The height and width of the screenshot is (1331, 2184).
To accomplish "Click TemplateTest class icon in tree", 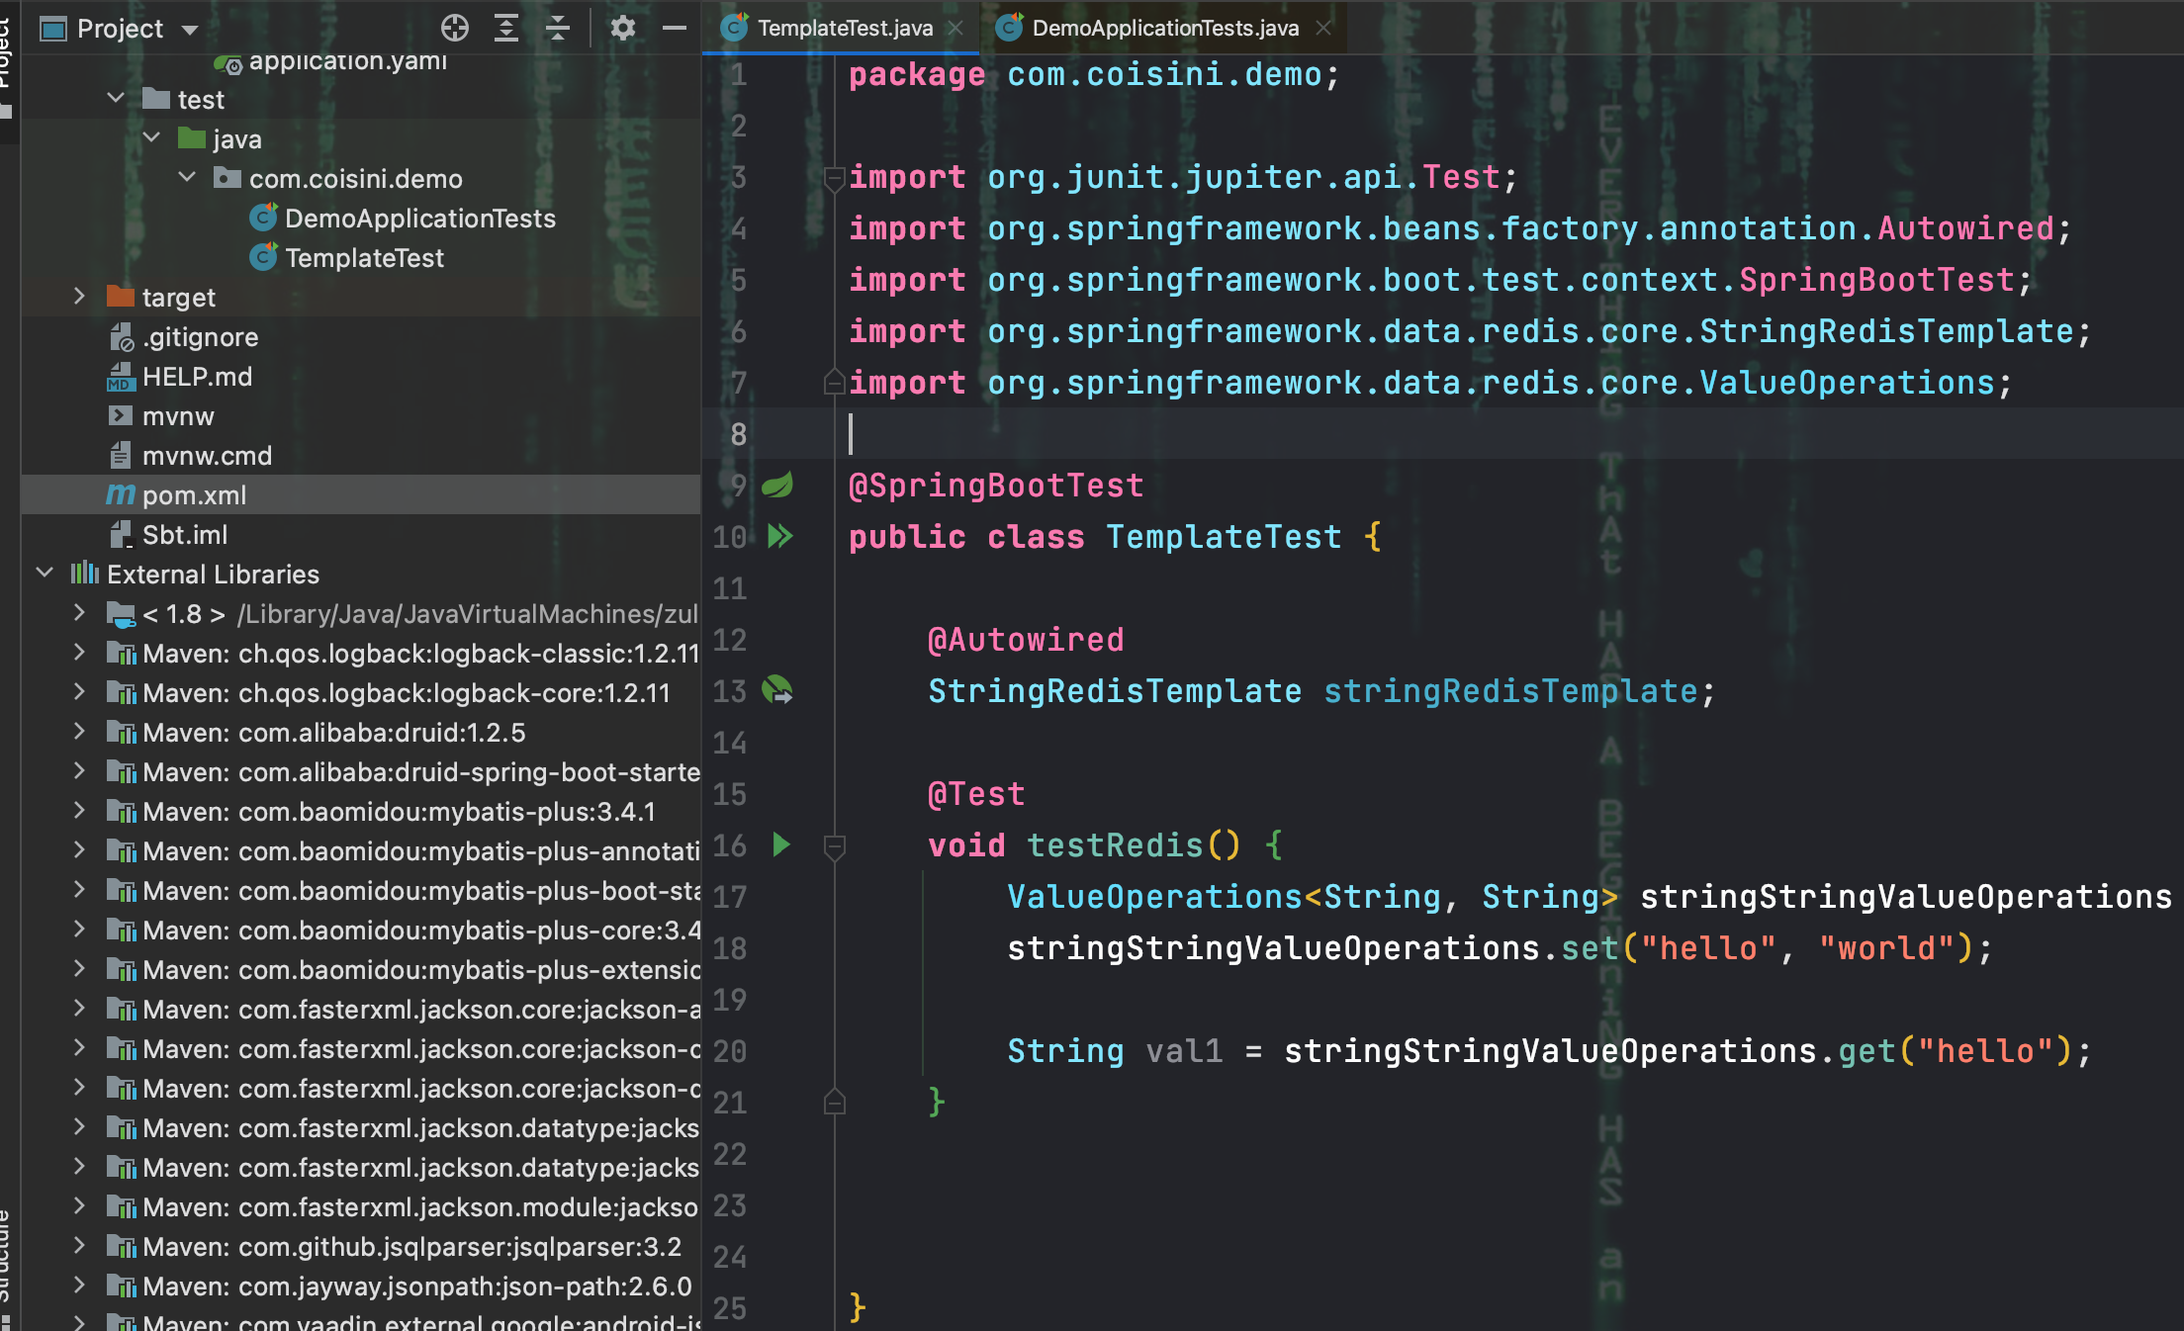I will click(x=263, y=257).
